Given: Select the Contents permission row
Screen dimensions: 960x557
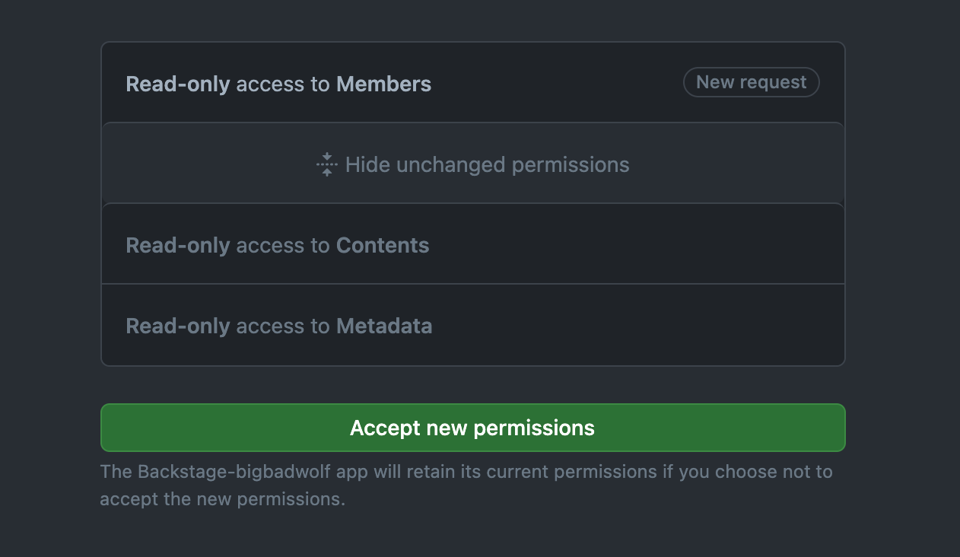Looking at the screenshot, I should (x=473, y=244).
